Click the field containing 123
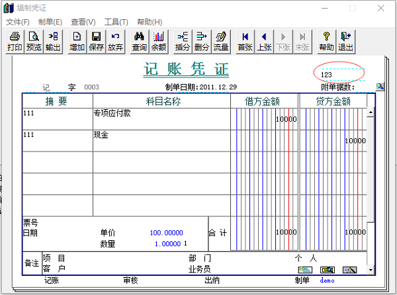The image size is (397, 295). tap(343, 75)
